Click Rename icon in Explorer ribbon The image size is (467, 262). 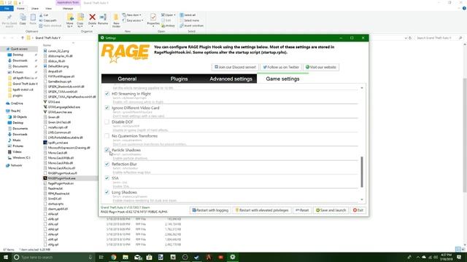[103, 17]
